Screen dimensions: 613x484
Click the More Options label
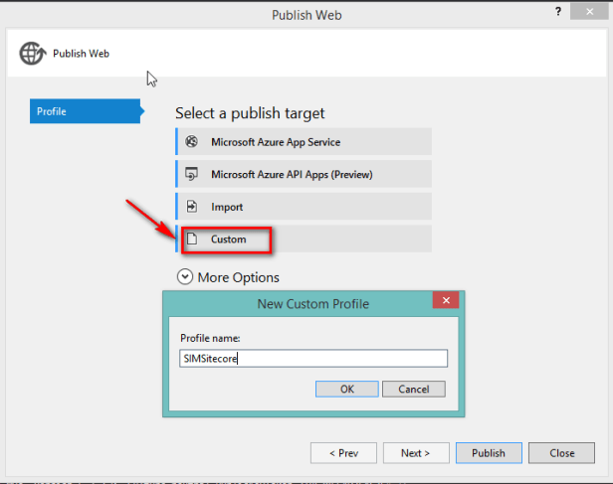coord(239,277)
